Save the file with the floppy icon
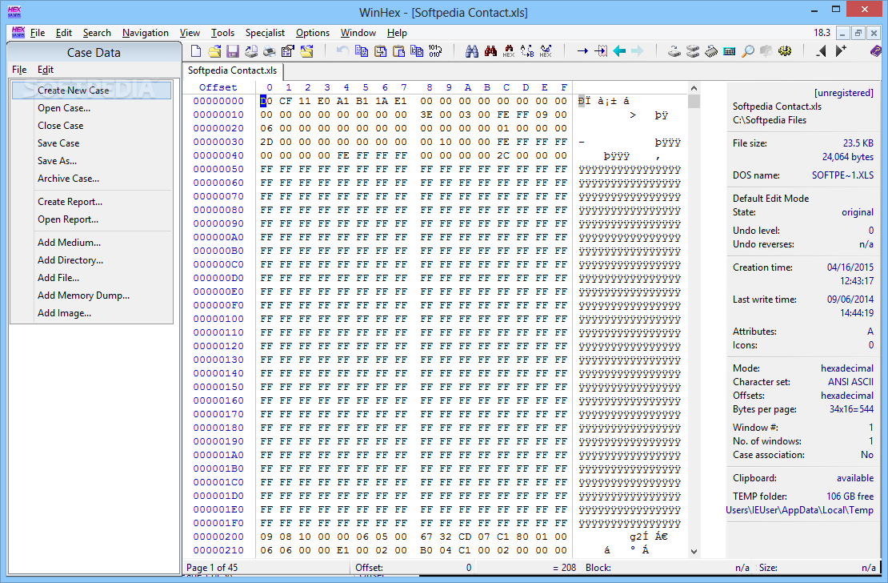Image resolution: width=888 pixels, height=583 pixels. (x=233, y=51)
